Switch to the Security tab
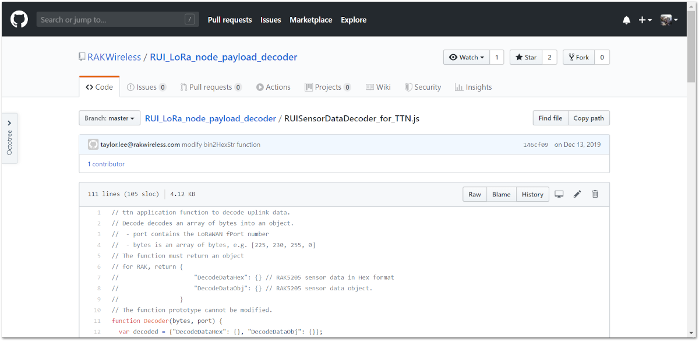The width and height of the screenshot is (699, 341). 423,87
